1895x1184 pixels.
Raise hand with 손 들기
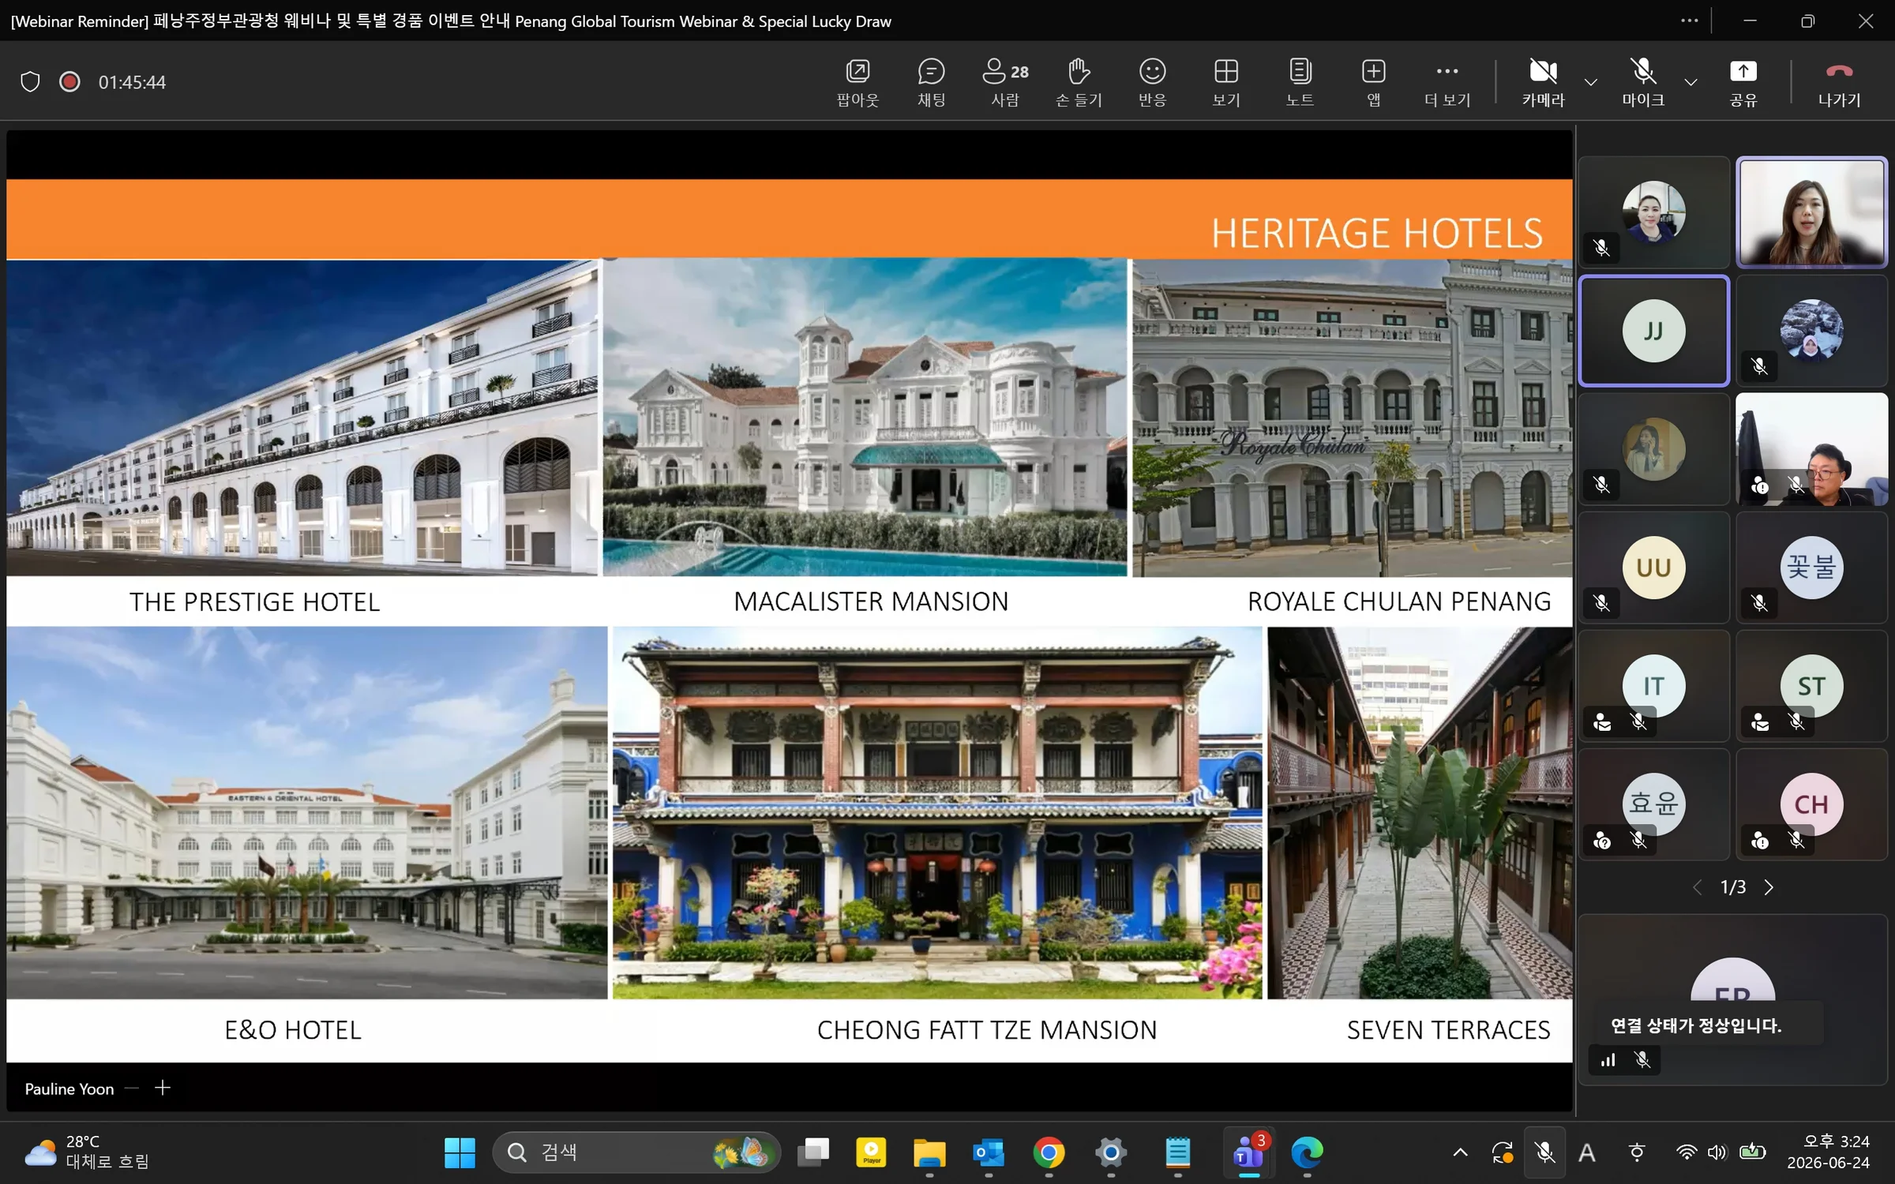point(1079,81)
